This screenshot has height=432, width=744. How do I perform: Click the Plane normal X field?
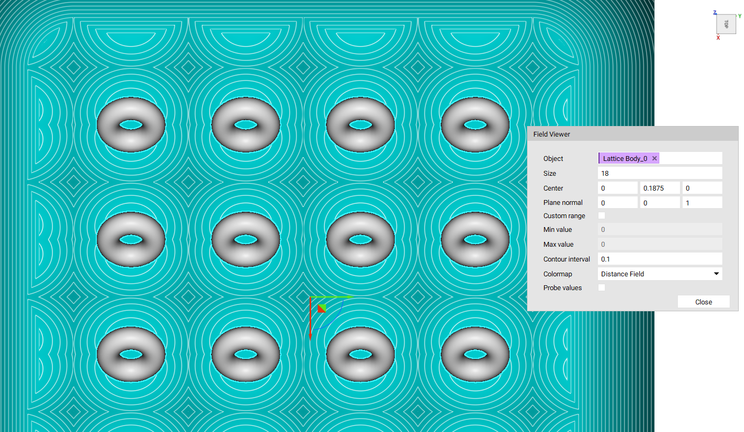coord(618,202)
